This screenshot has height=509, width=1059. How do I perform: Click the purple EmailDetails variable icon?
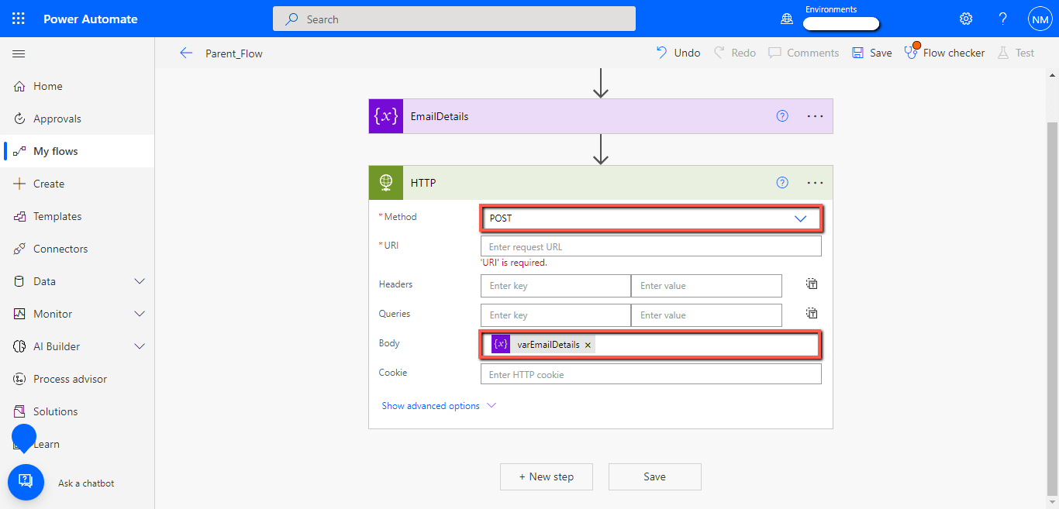(x=386, y=116)
